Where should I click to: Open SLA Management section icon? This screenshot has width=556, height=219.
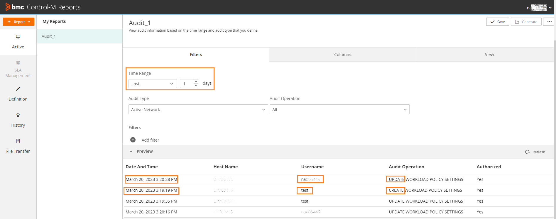[x=18, y=63]
